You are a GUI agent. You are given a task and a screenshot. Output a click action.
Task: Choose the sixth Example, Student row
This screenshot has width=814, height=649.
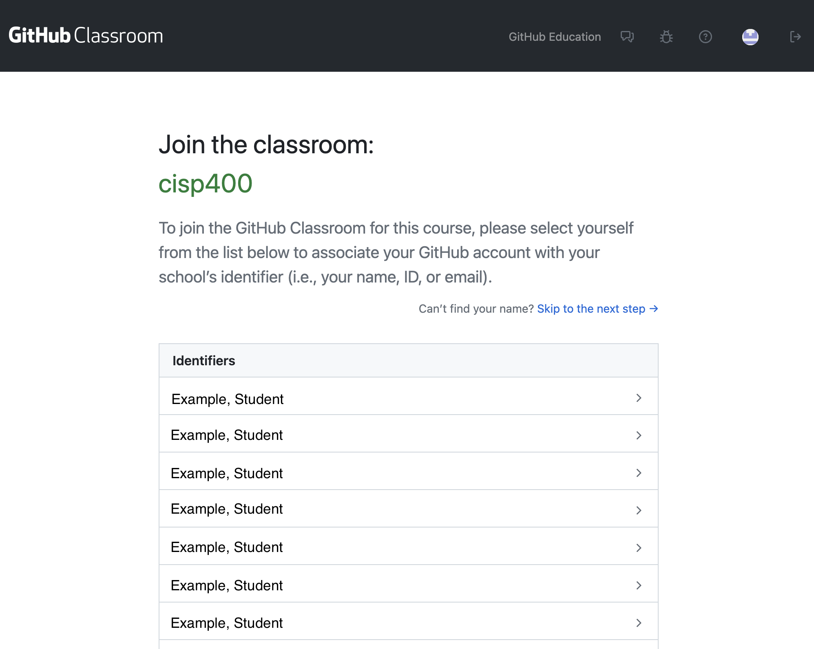click(x=226, y=585)
